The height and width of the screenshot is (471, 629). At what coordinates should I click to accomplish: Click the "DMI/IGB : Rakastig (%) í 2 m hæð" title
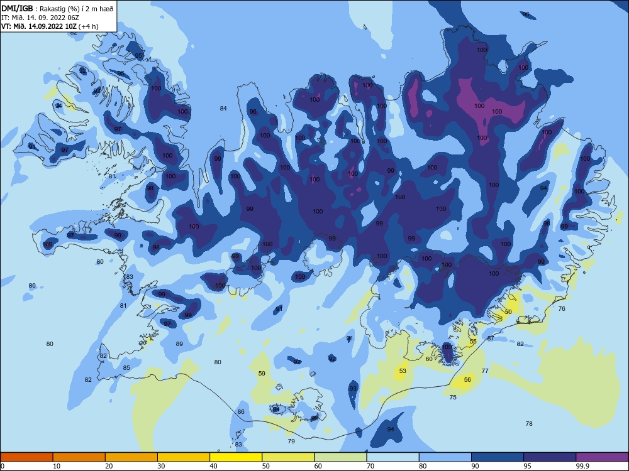point(57,8)
